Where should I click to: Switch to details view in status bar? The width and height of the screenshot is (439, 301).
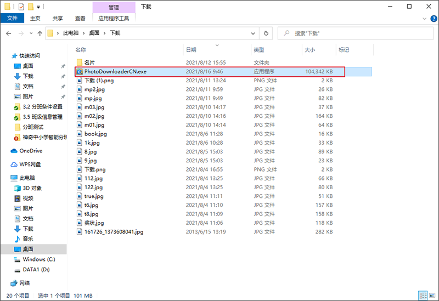coord(423,295)
